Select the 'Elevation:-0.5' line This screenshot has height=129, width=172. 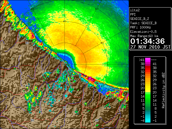143,32
